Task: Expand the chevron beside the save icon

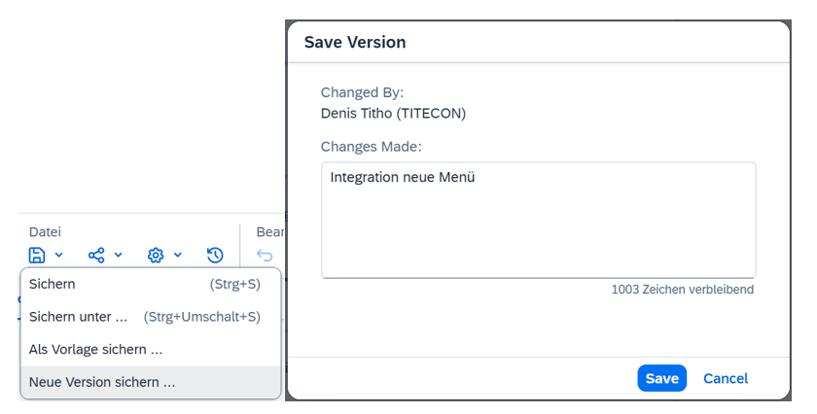Action: [59, 256]
